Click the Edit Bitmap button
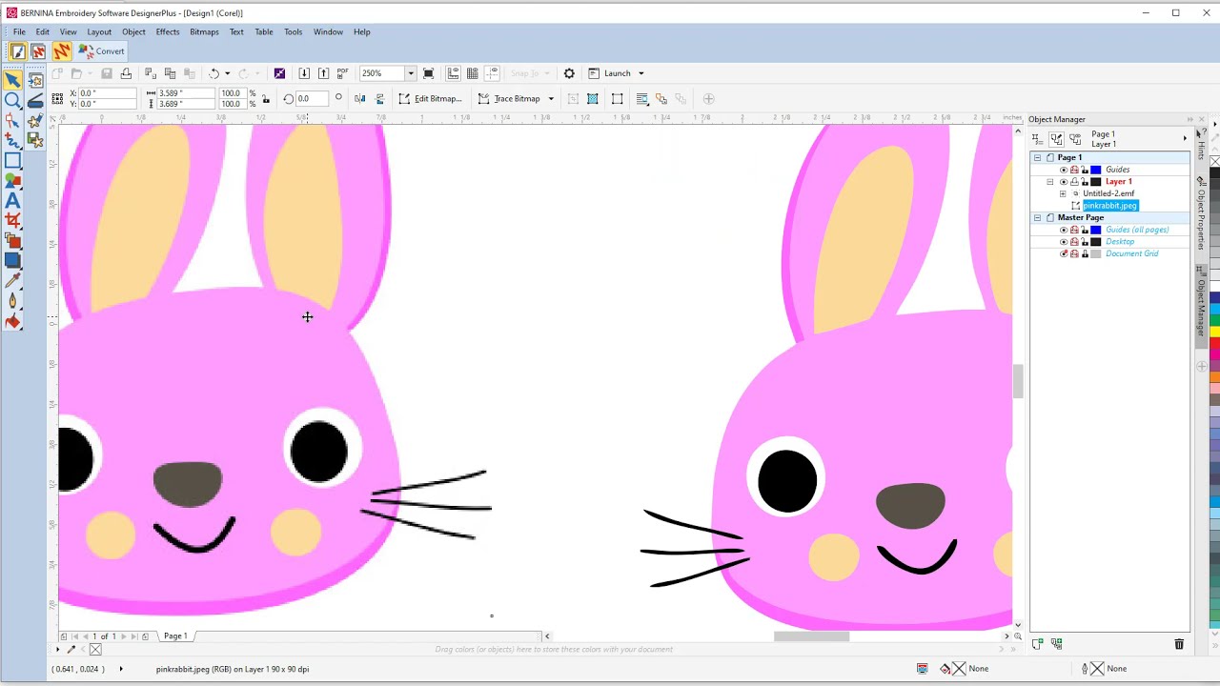 click(x=430, y=98)
